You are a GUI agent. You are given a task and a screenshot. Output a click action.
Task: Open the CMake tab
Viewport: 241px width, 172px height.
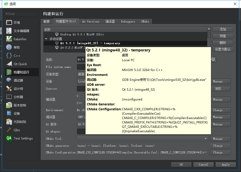(145, 21)
